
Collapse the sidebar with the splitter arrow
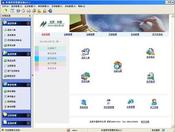pyautogui.click(x=32, y=75)
